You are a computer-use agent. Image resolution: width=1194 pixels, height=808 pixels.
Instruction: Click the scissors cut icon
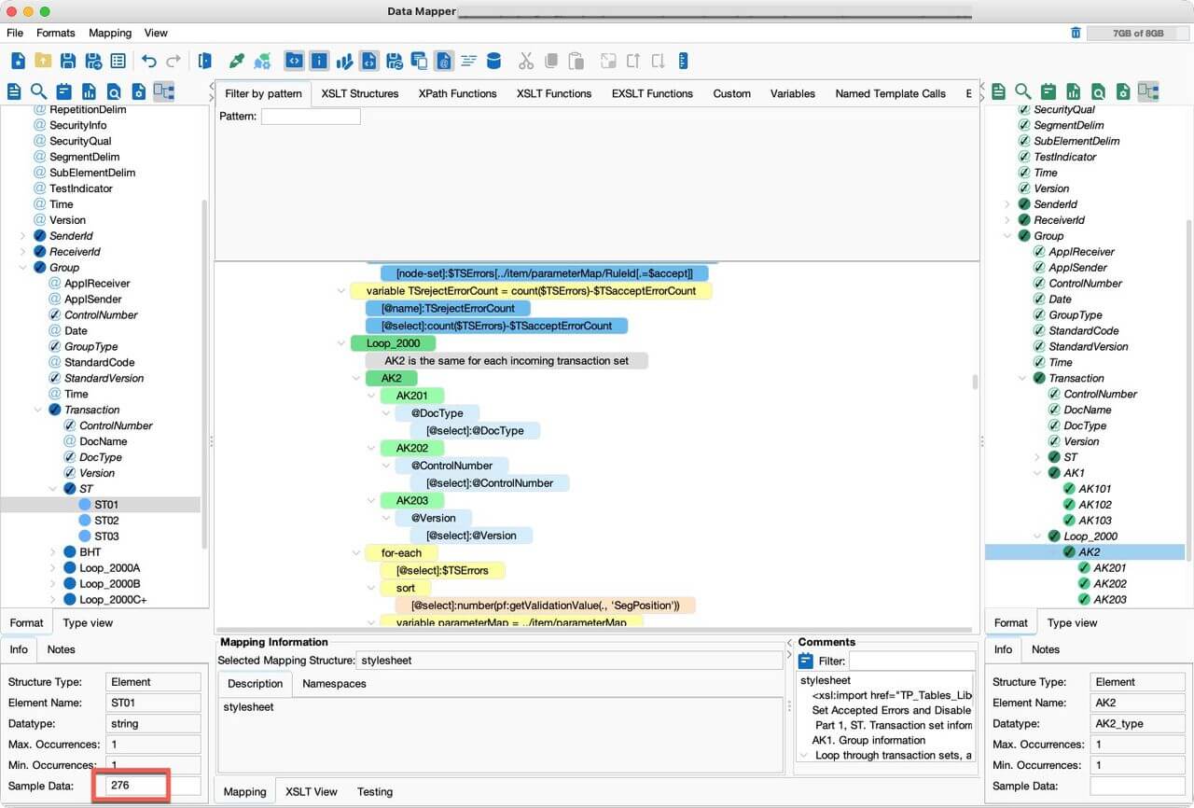[526, 62]
